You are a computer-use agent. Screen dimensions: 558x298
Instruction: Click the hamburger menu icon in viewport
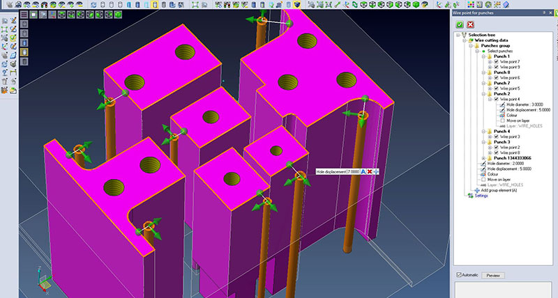pos(24,14)
